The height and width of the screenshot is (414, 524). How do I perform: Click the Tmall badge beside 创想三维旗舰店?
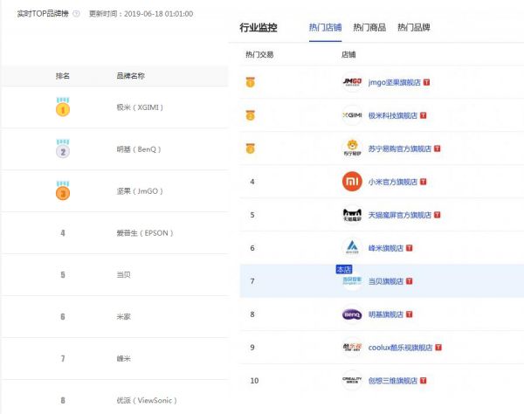(423, 381)
